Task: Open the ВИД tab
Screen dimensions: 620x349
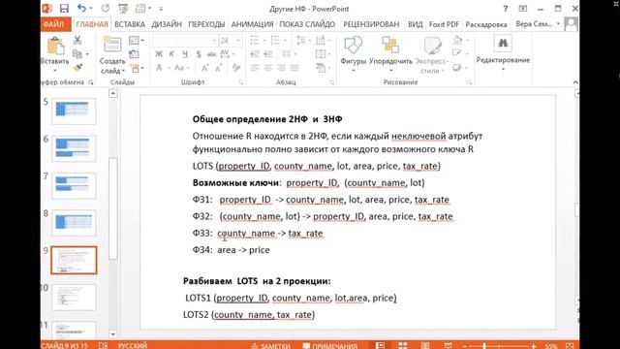Action: pyautogui.click(x=416, y=24)
